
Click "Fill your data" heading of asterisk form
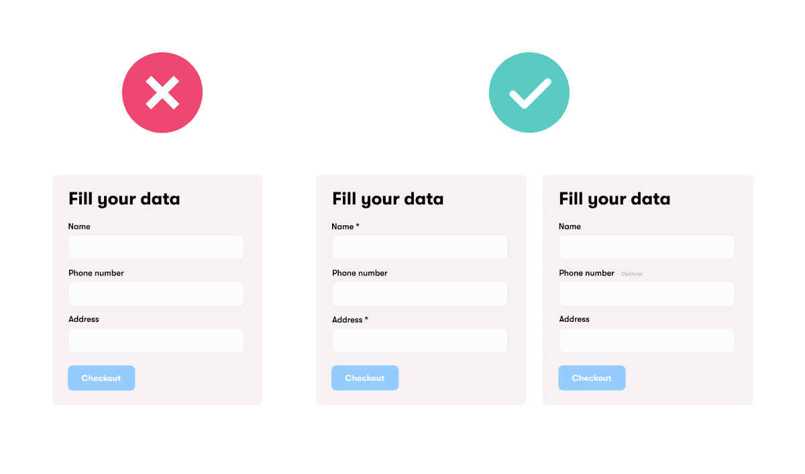point(388,199)
